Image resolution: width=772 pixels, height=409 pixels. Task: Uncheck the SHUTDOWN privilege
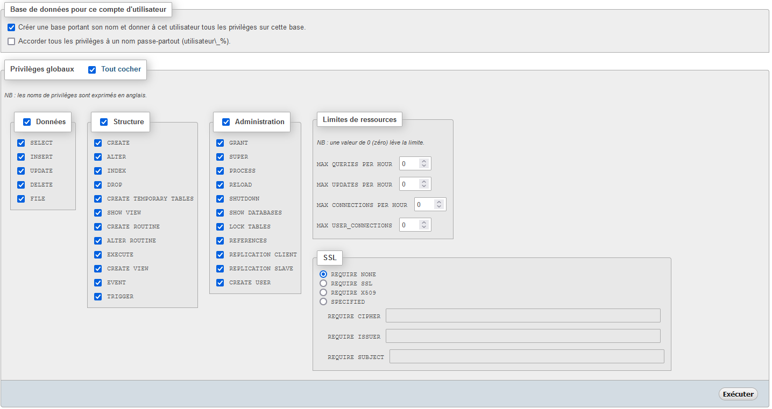220,199
